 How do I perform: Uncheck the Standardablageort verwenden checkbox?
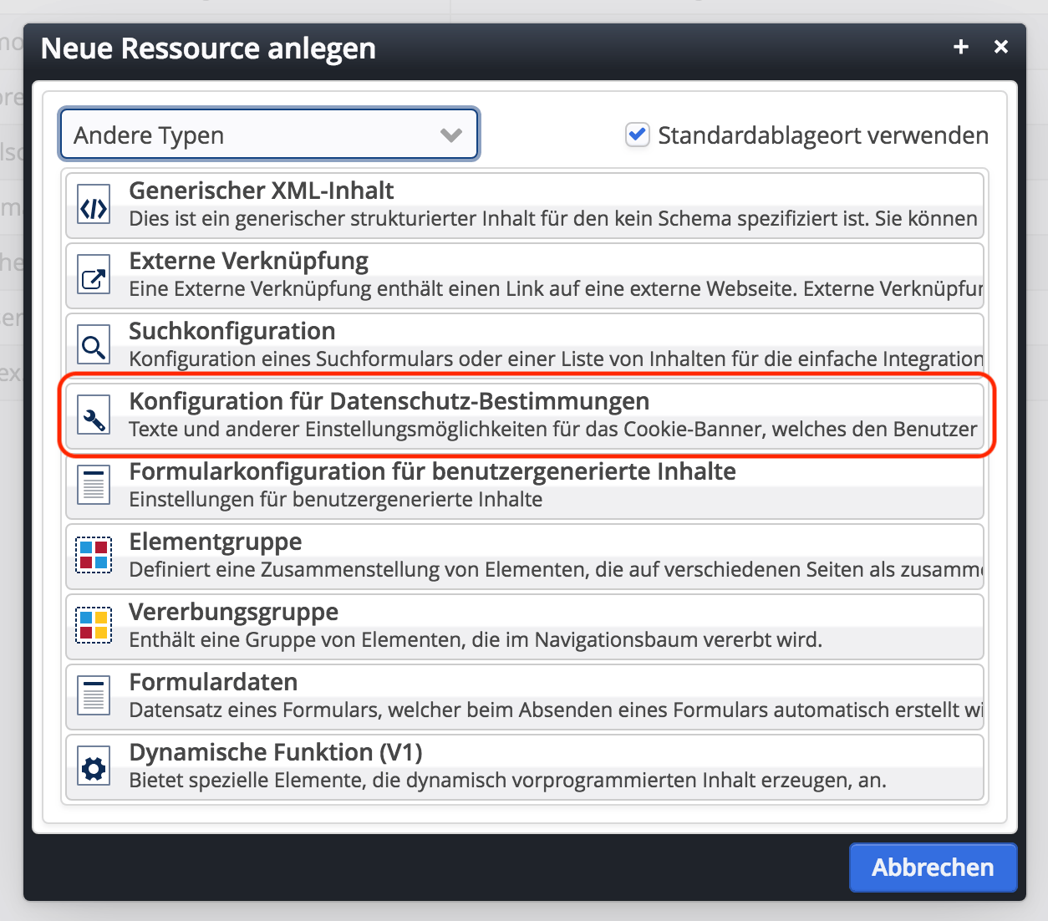(638, 135)
